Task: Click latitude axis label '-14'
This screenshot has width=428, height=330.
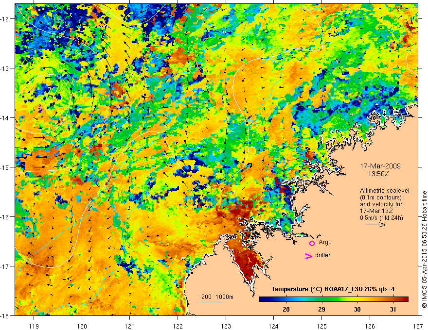Action: 5,118
